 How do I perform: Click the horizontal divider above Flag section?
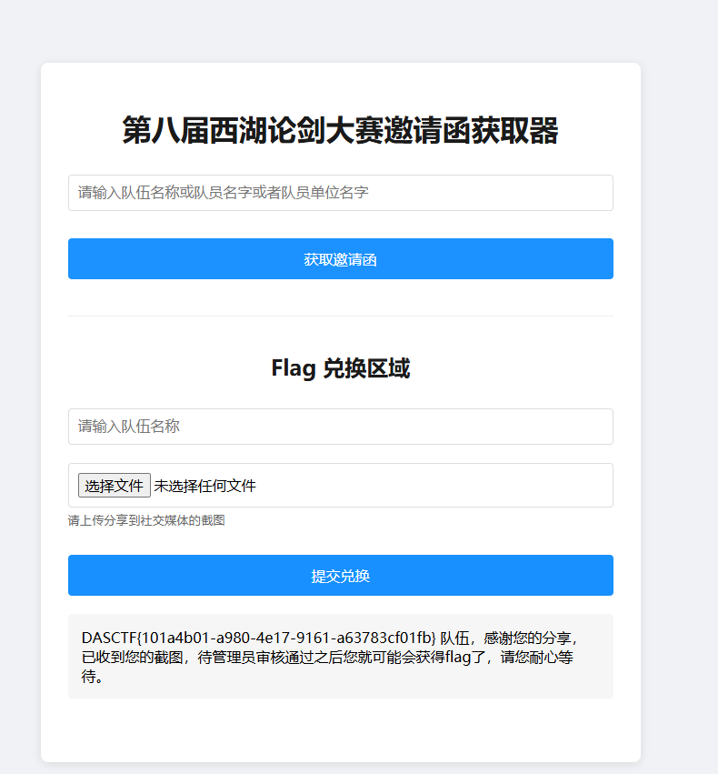tap(340, 316)
